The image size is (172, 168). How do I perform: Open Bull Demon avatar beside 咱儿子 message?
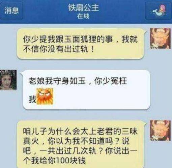[160, 130]
